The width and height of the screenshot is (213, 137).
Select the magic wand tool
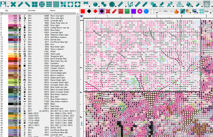tap(198, 4)
